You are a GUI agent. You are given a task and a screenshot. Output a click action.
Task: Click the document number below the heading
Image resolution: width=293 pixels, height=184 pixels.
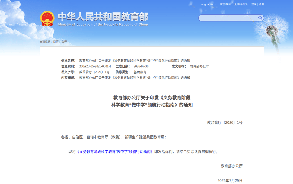(225, 123)
